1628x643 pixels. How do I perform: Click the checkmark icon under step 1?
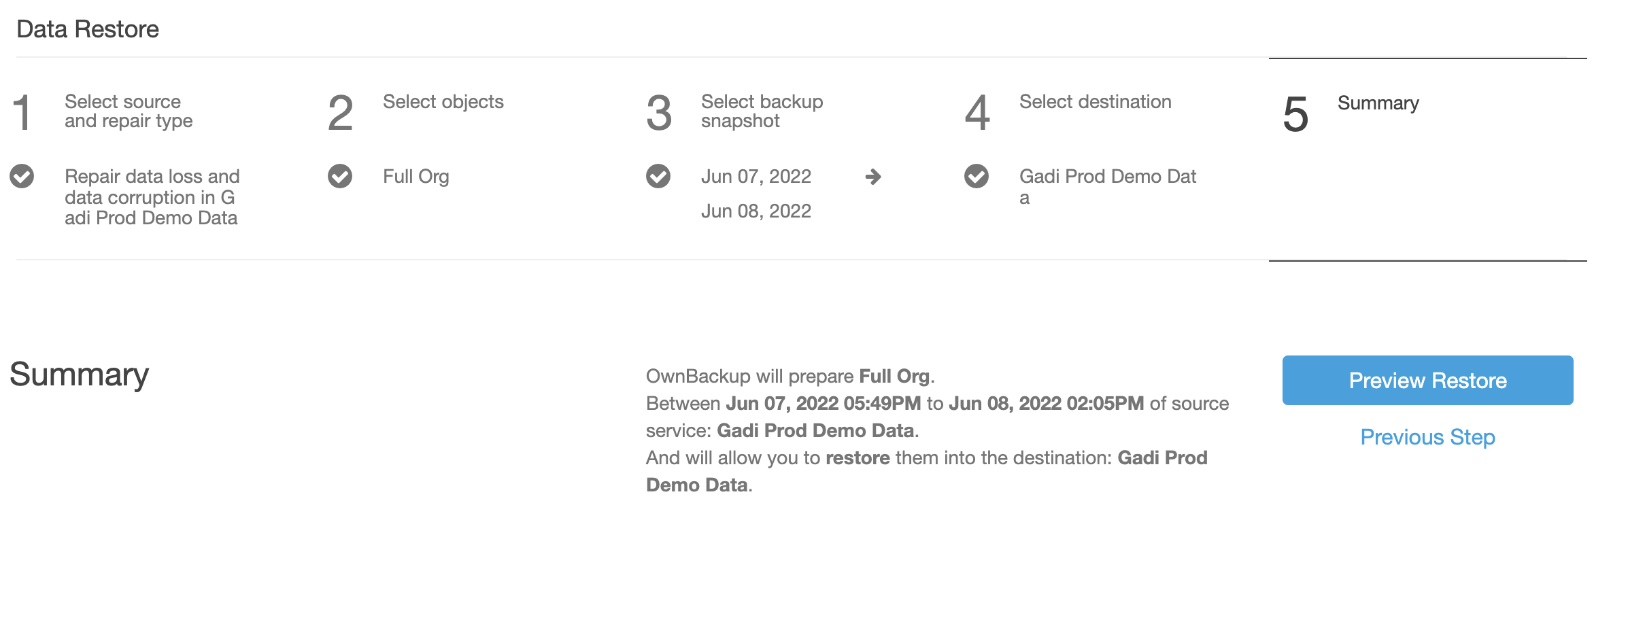click(x=22, y=177)
